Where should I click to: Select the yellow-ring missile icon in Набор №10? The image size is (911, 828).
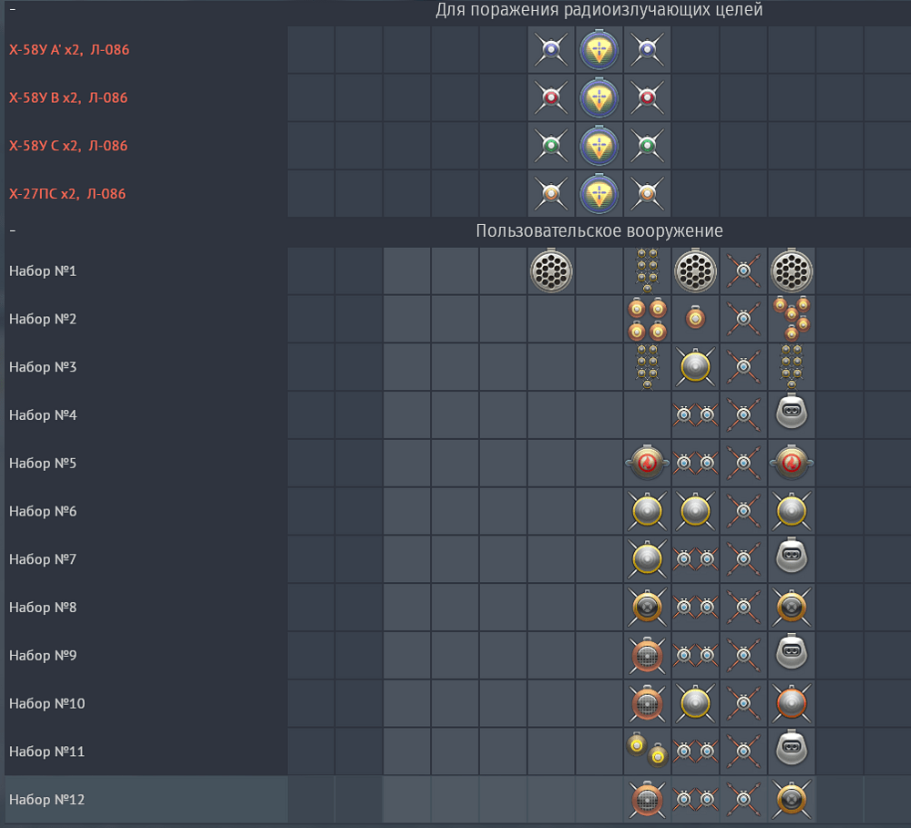tap(695, 703)
